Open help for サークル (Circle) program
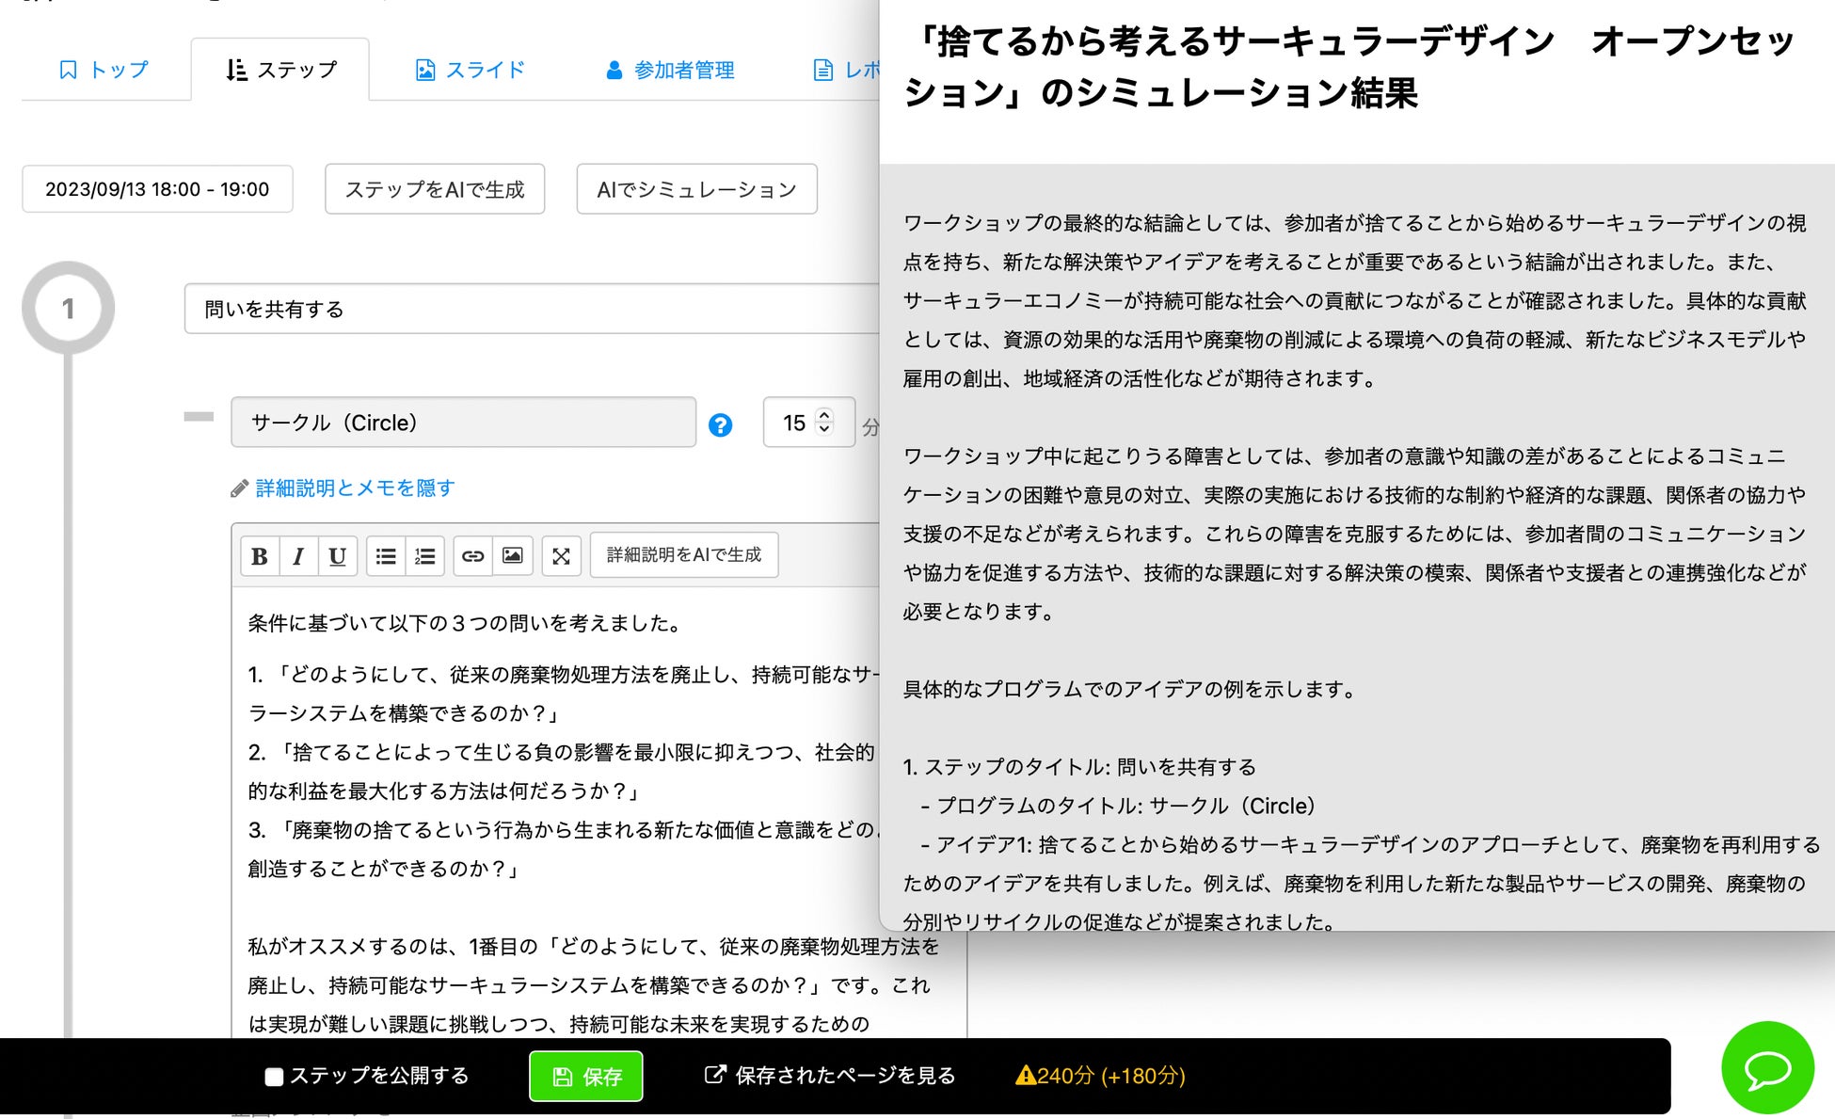1835x1119 pixels. point(720,425)
